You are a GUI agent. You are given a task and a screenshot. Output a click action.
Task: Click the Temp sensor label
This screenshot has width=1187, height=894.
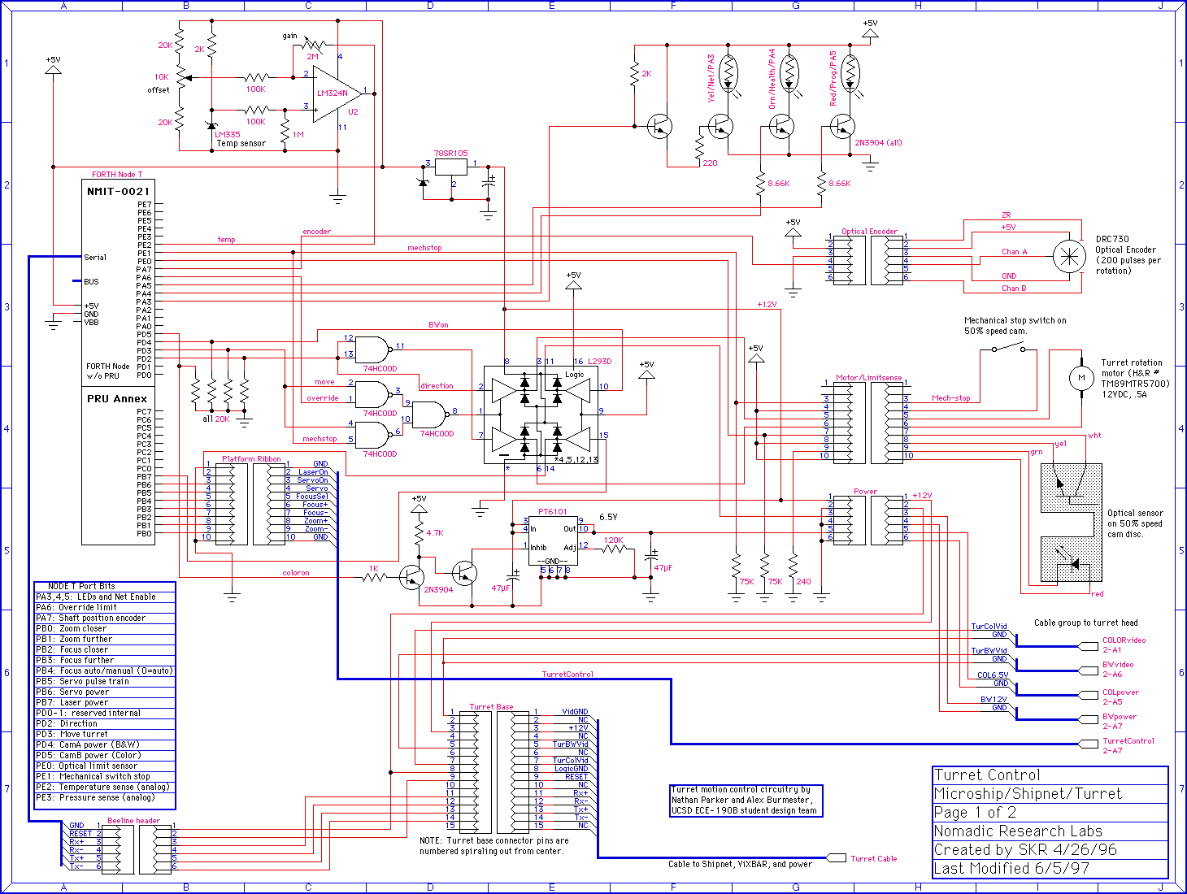pyautogui.click(x=241, y=143)
